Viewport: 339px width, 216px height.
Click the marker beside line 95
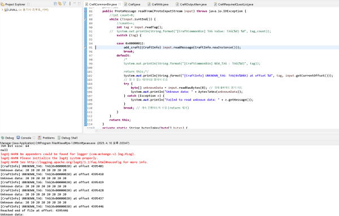tap(86, 47)
